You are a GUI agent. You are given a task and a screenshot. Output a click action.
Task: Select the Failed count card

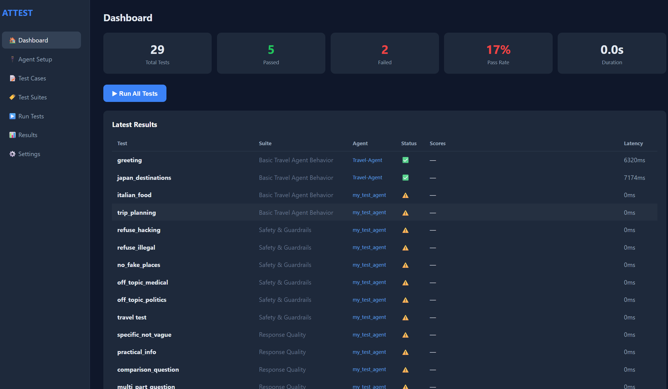pos(385,53)
